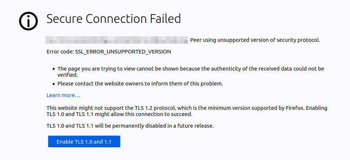Screen dimensions: 350x160
Task: Click the blurred website address text
Action: pyautogui.click(x=117, y=40)
